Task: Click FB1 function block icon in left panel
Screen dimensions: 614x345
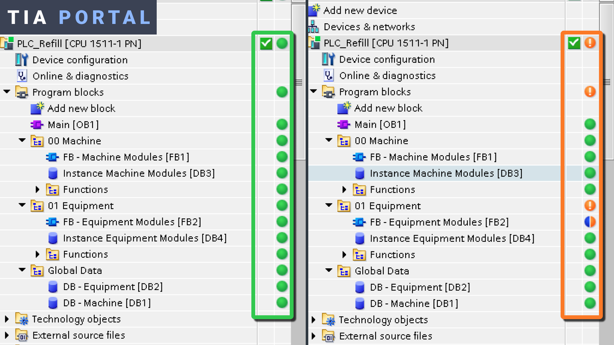Action: [52, 157]
